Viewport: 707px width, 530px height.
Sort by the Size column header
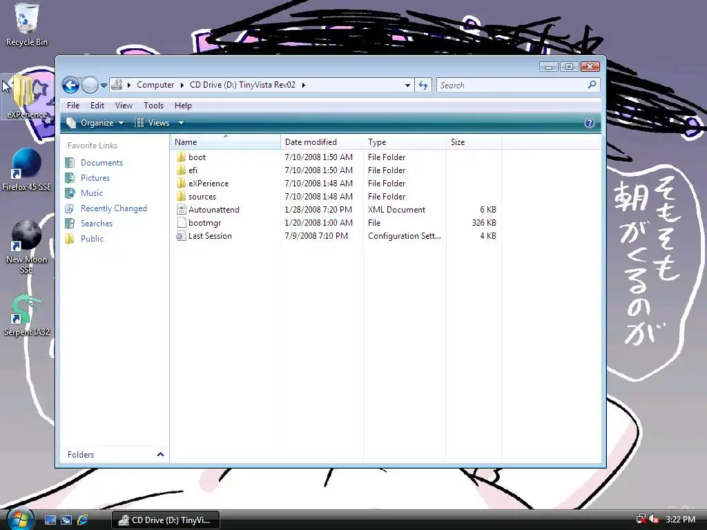[x=474, y=142]
